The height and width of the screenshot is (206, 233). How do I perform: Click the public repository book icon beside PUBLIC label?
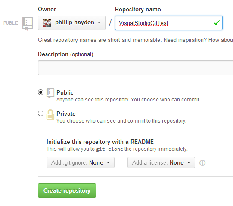point(28,23)
